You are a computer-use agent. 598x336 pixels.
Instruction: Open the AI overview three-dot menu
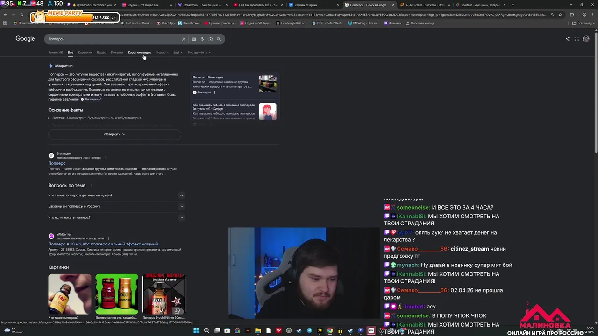click(x=278, y=66)
